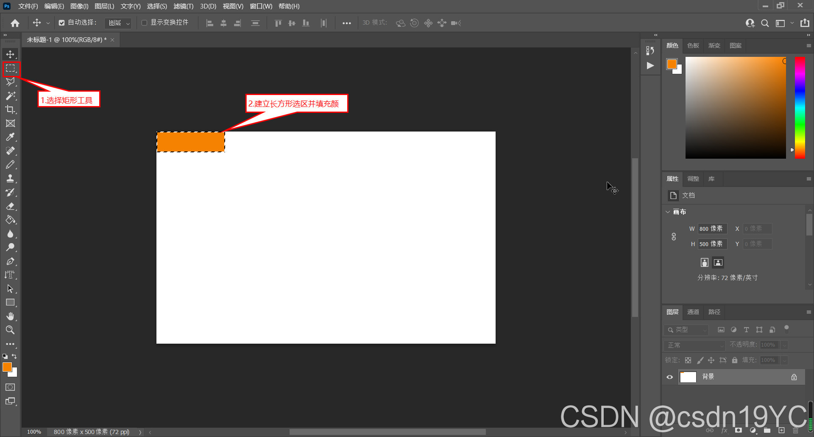Select the Zoom tool
The width and height of the screenshot is (814, 437).
coord(10,330)
